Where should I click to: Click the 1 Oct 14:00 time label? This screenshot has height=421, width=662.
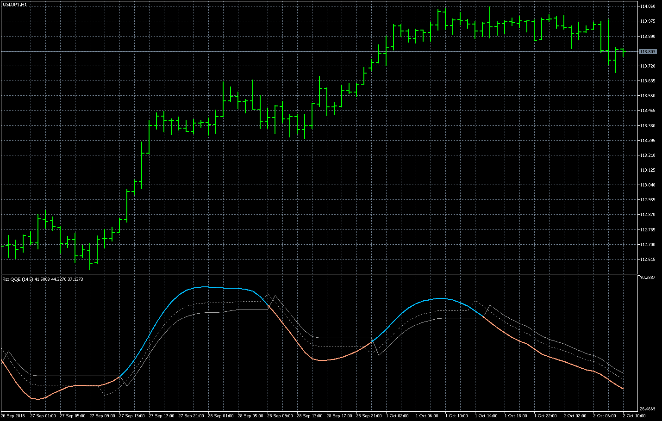point(486,416)
